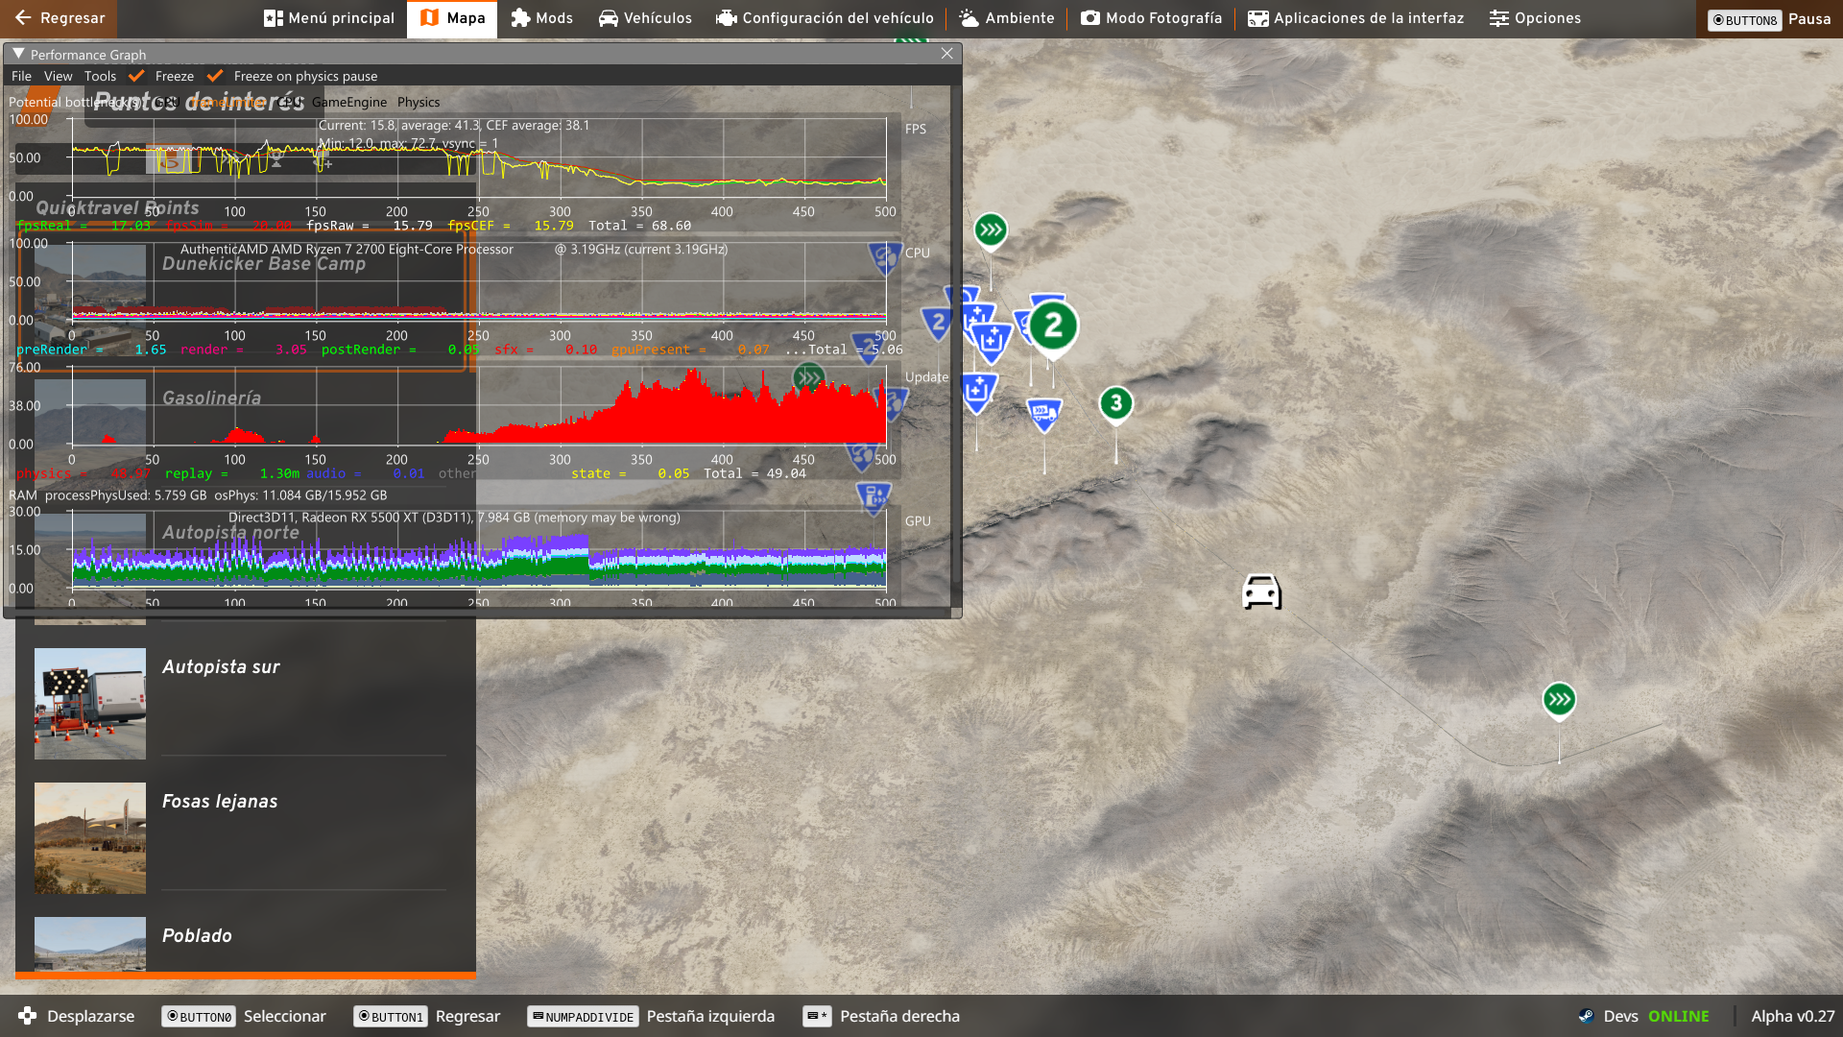Viewport: 1843px width, 1037px height.
Task: Click the ONLINE status text
Action: tap(1678, 1016)
